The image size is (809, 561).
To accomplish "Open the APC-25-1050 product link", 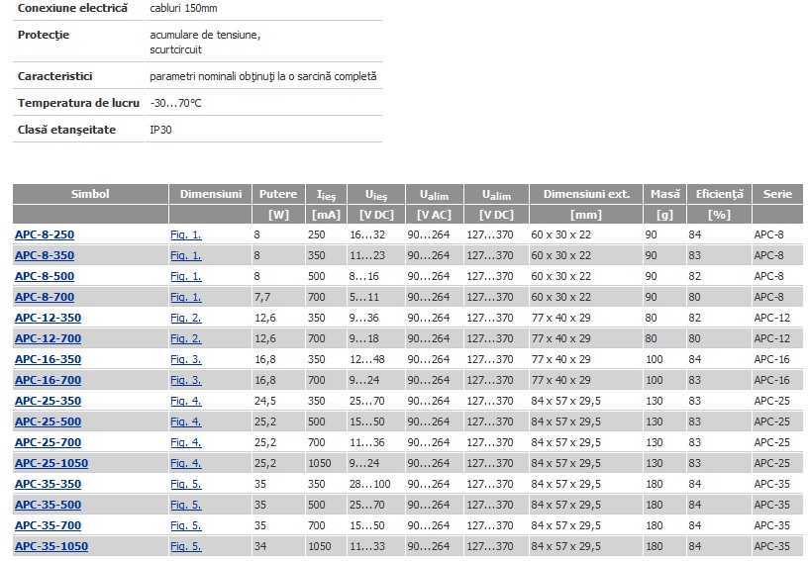I will click(x=51, y=463).
